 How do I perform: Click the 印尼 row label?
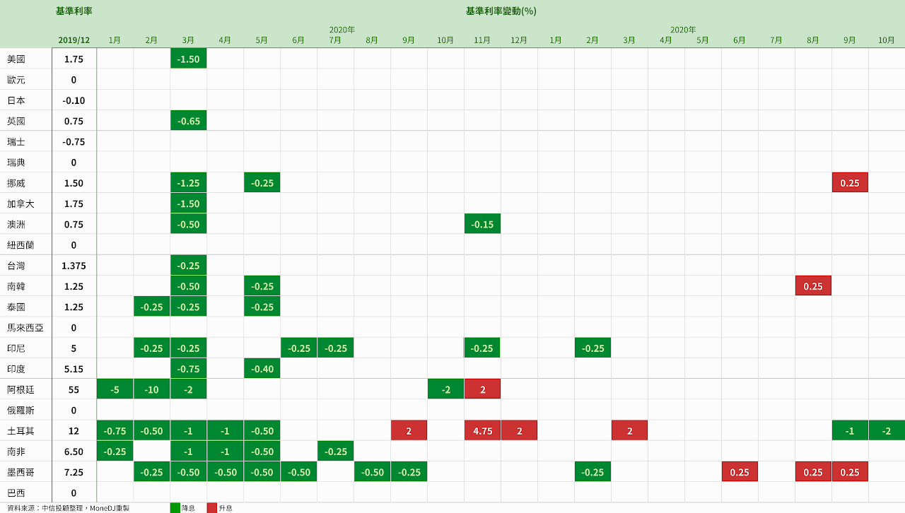pyautogui.click(x=16, y=348)
